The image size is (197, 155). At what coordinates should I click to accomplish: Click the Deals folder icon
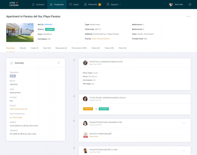click(71, 4)
